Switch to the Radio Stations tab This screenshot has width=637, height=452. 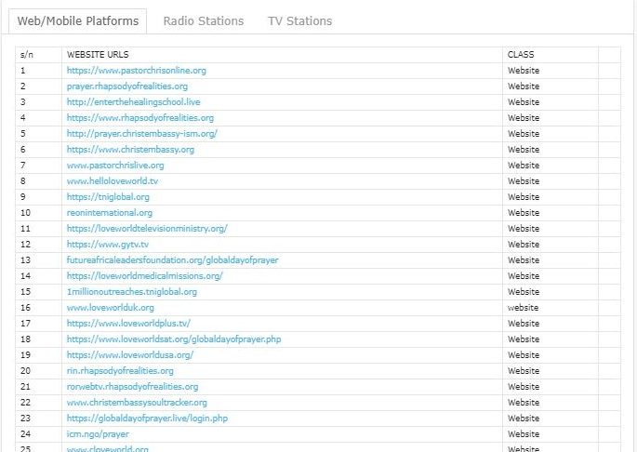pyautogui.click(x=203, y=20)
